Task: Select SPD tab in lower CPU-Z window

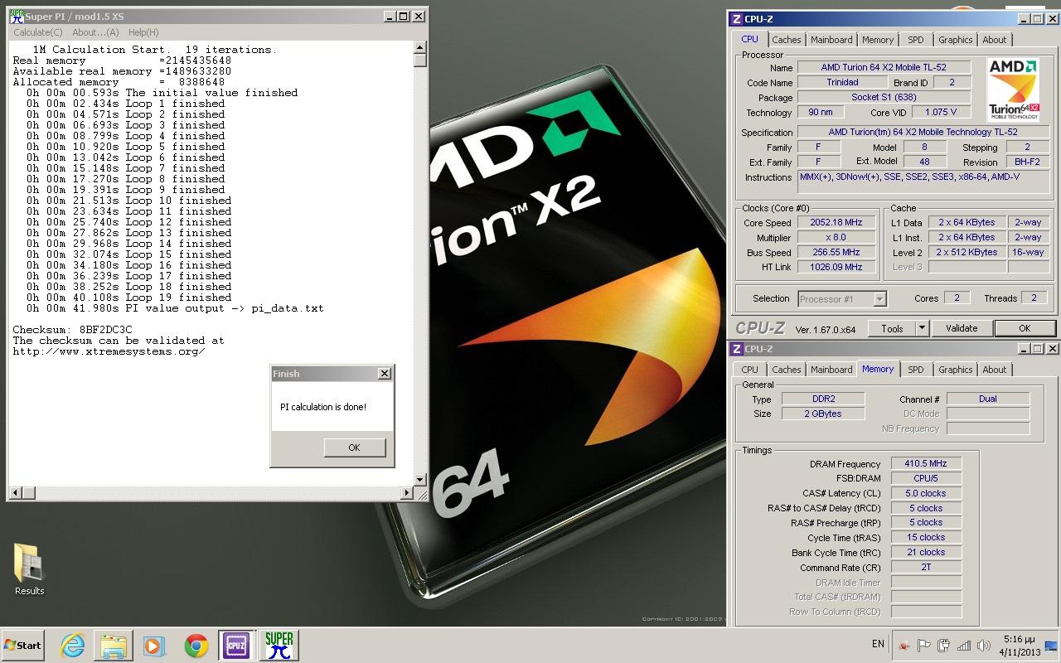Action: pos(916,370)
